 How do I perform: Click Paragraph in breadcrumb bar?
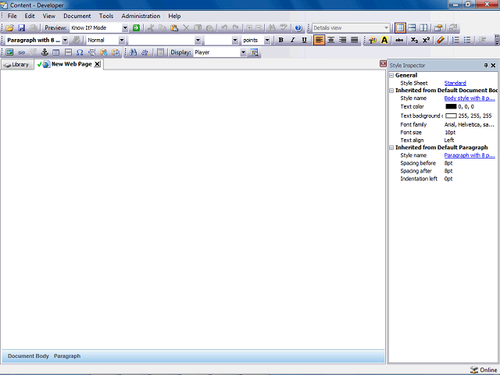coord(67,356)
